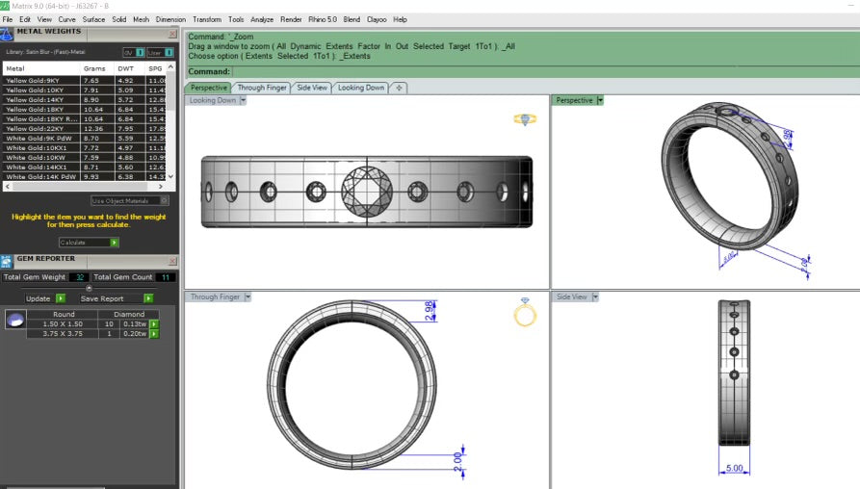Add a new viewport tab with plus
Screen dimensions: 860x489
(x=399, y=88)
